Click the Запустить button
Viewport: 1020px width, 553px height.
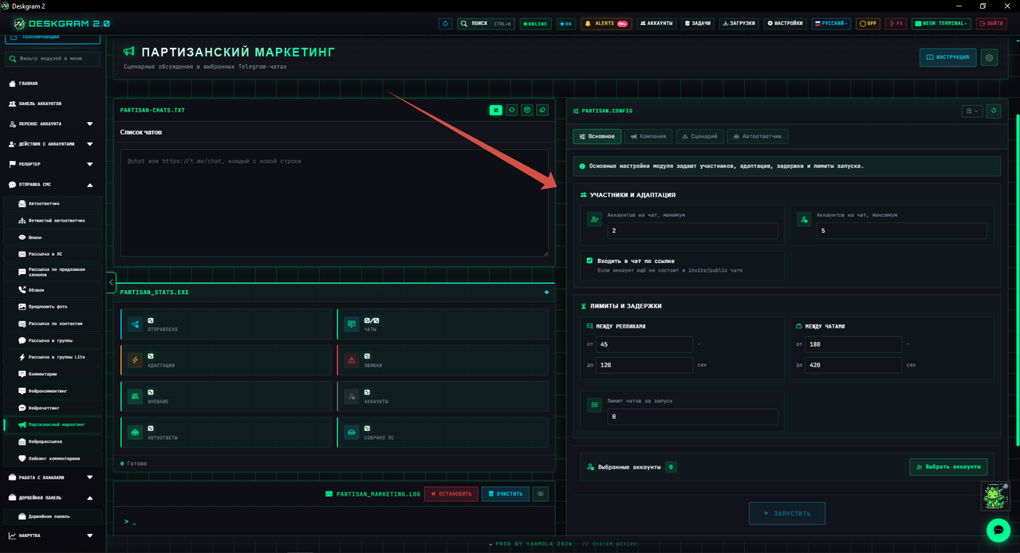pyautogui.click(x=787, y=513)
